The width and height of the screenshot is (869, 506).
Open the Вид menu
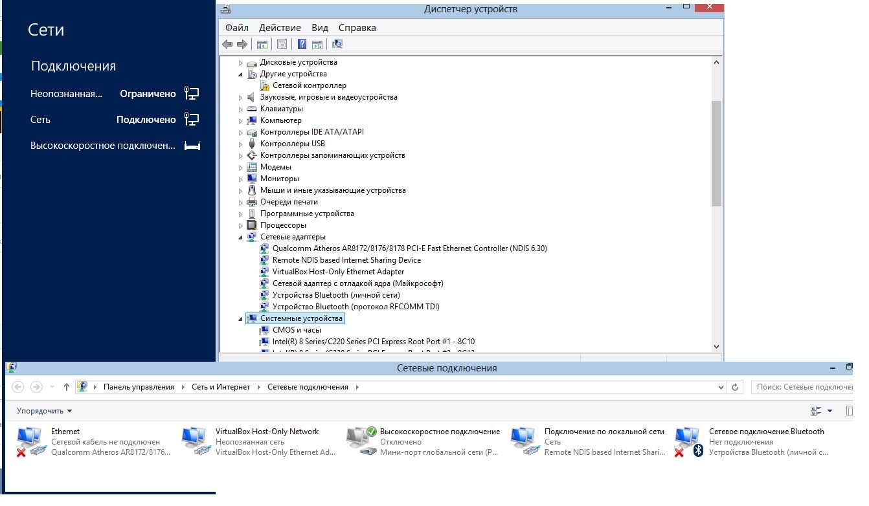[320, 28]
